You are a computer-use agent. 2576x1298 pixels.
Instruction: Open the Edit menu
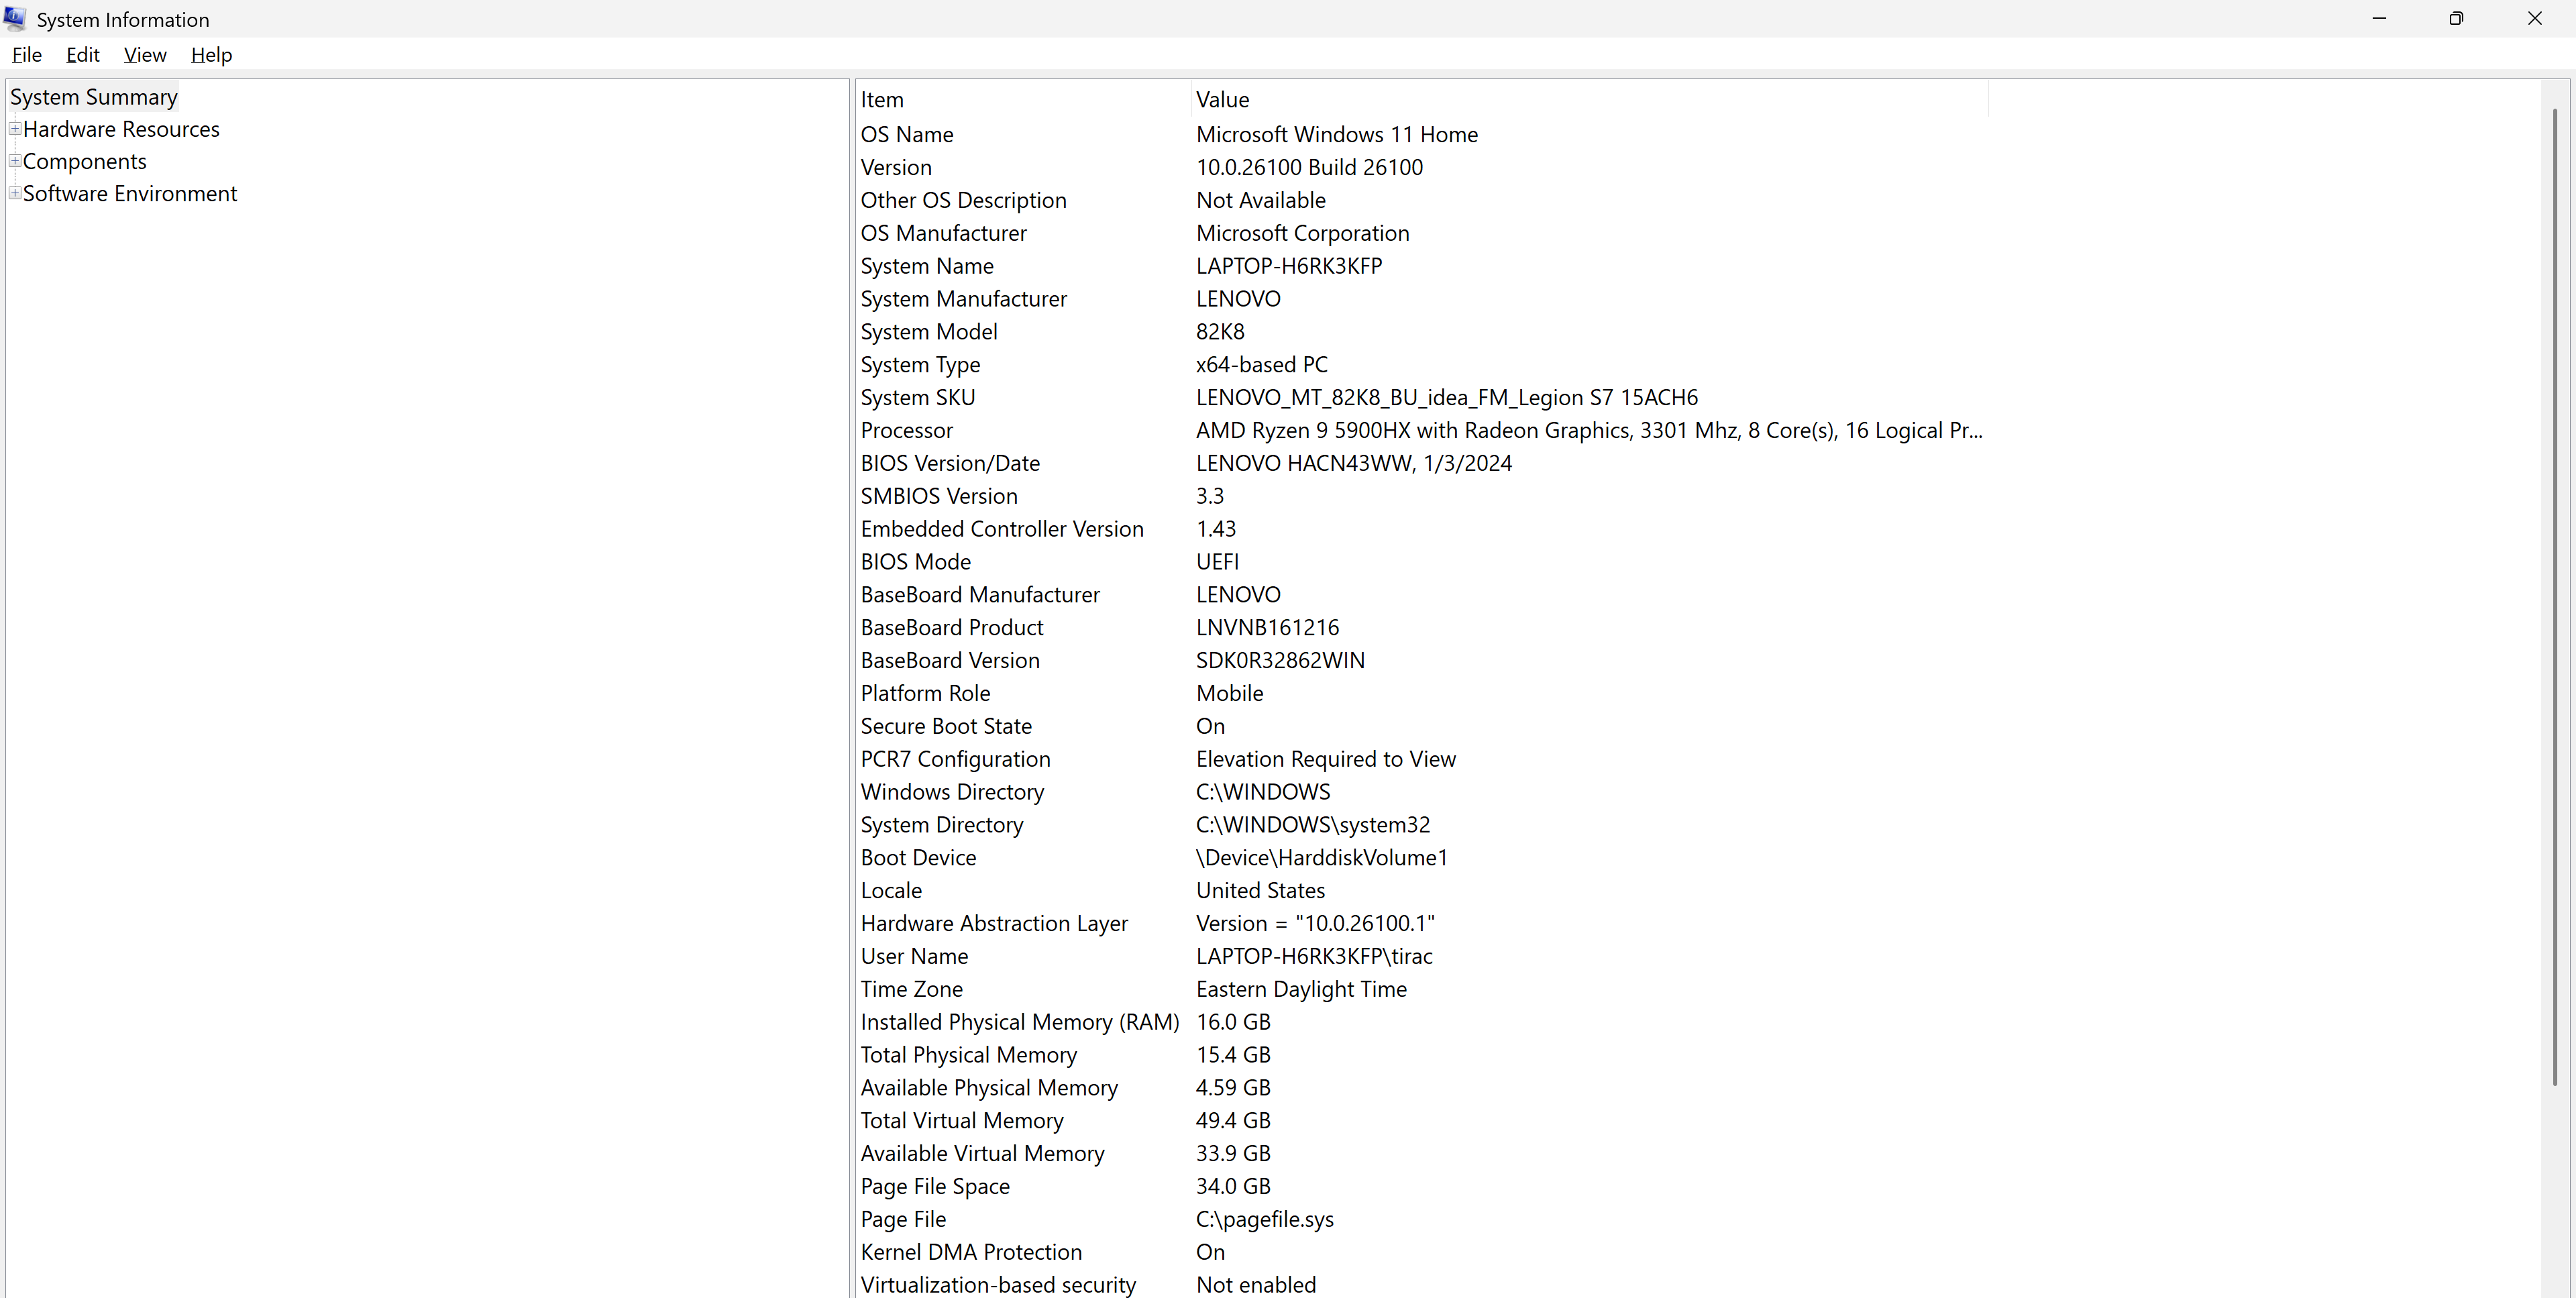point(82,55)
